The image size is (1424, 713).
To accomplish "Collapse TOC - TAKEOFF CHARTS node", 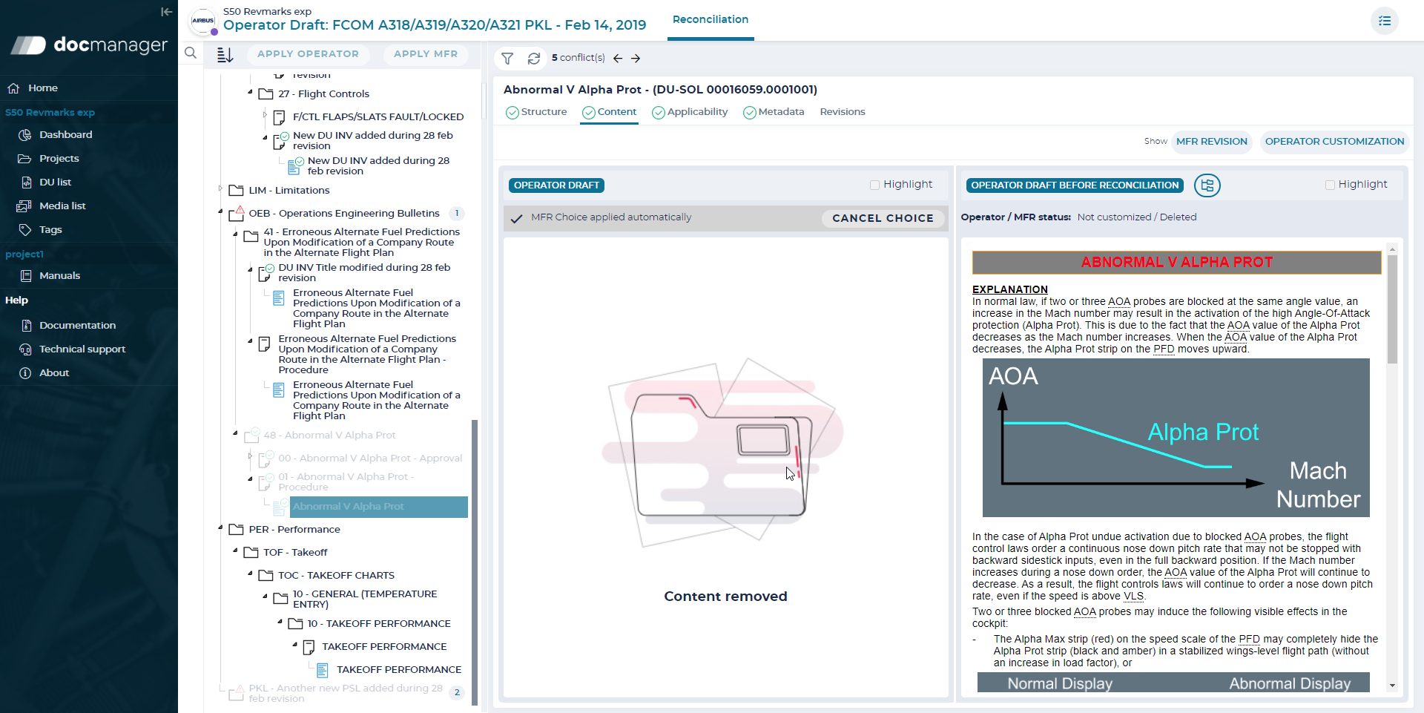I will click(250, 574).
